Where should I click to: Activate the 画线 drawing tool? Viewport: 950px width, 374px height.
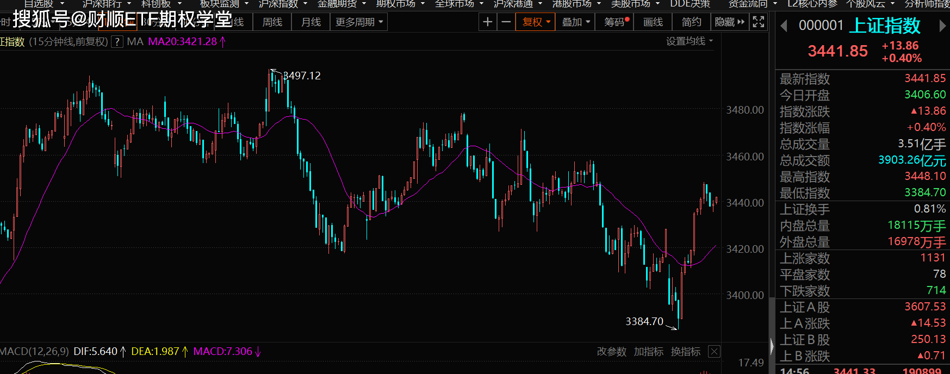(x=653, y=22)
